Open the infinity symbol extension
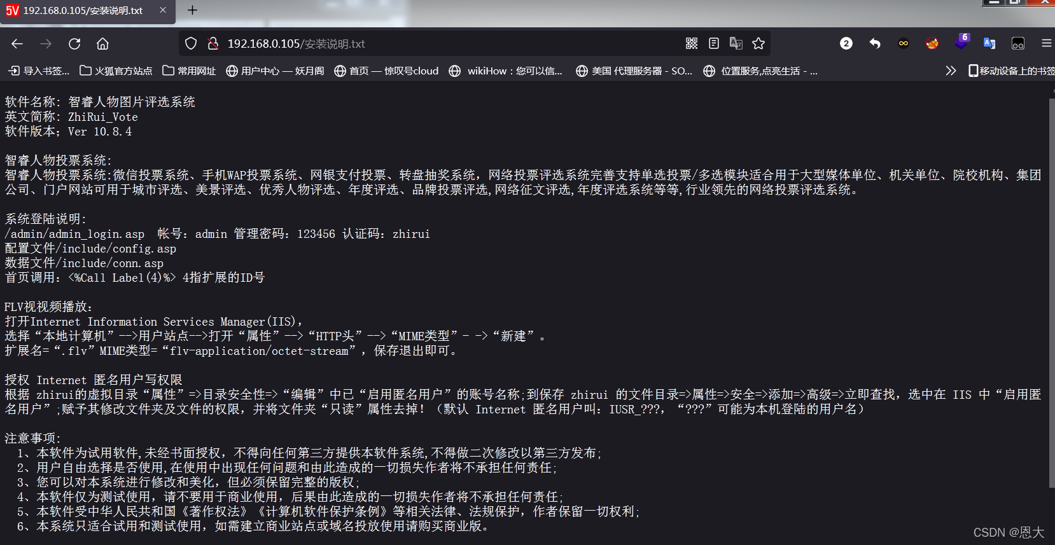This screenshot has width=1055, height=545. (904, 43)
